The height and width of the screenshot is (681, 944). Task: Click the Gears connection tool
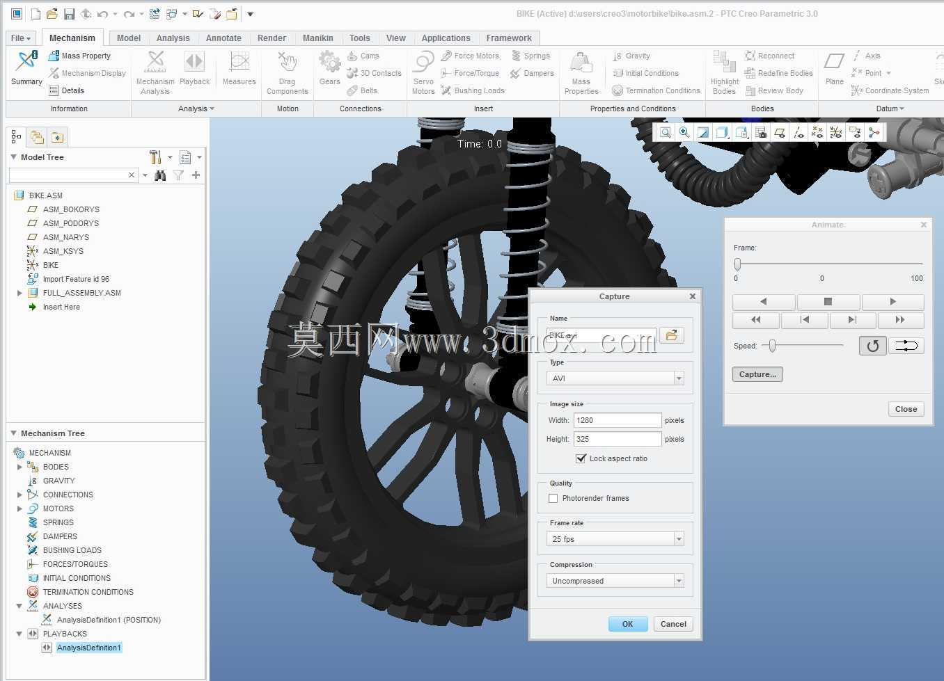click(x=329, y=68)
